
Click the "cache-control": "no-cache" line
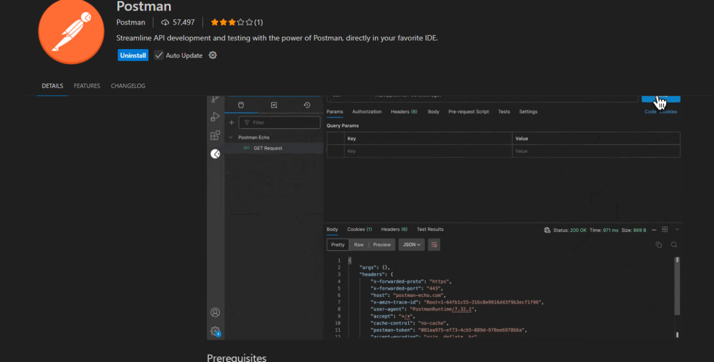click(x=410, y=323)
